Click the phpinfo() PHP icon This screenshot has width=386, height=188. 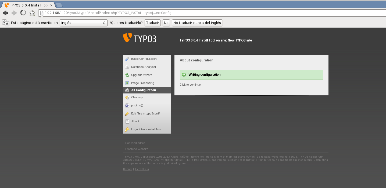point(127,106)
